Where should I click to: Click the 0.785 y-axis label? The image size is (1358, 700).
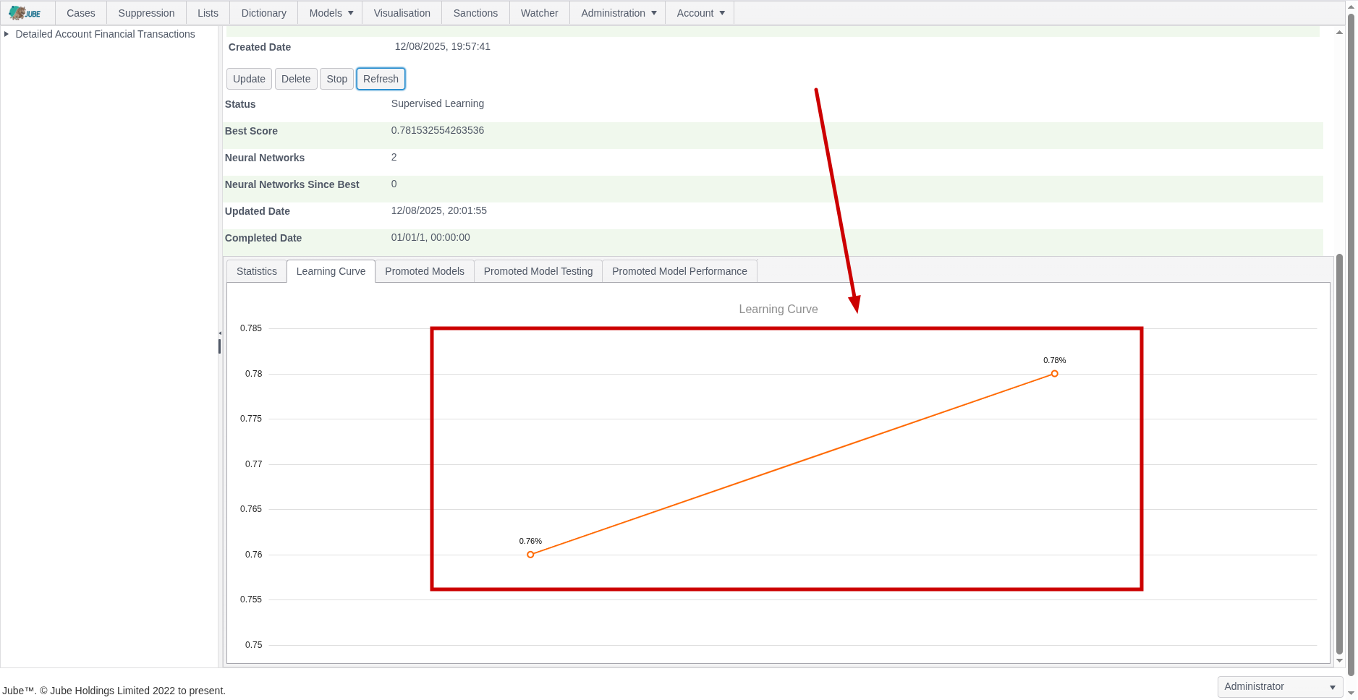(251, 328)
